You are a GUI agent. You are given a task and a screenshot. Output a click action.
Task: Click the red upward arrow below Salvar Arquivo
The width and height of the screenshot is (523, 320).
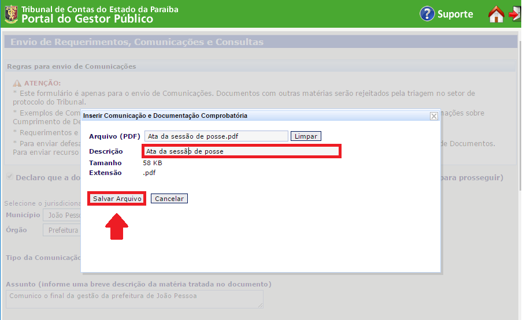pyautogui.click(x=116, y=226)
